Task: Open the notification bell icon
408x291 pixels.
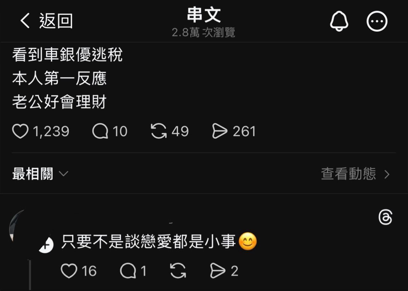Action: click(339, 22)
